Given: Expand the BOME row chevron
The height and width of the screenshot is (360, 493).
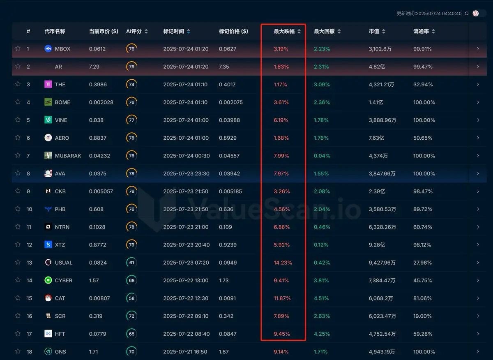Looking at the screenshot, I should click(478, 102).
